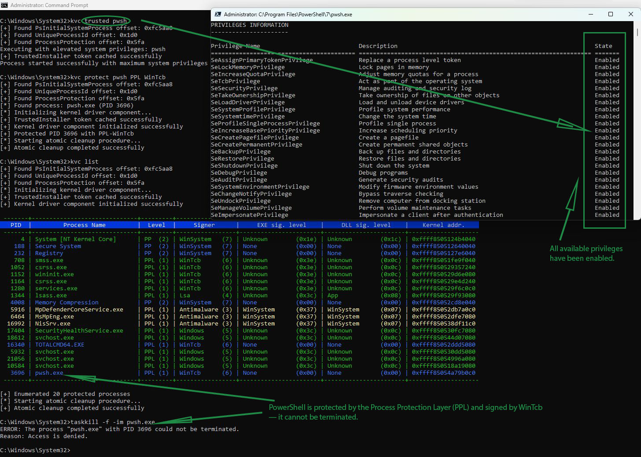The image size is (641, 457).
Task: Select the MsMpEng.exe process row
Action: (54, 317)
